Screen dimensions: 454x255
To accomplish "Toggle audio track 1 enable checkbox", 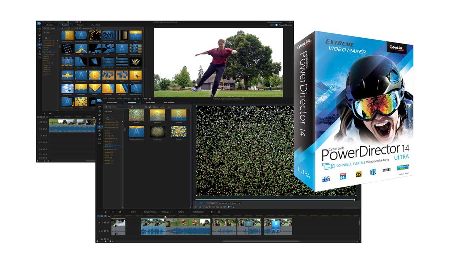I will pos(106,231).
